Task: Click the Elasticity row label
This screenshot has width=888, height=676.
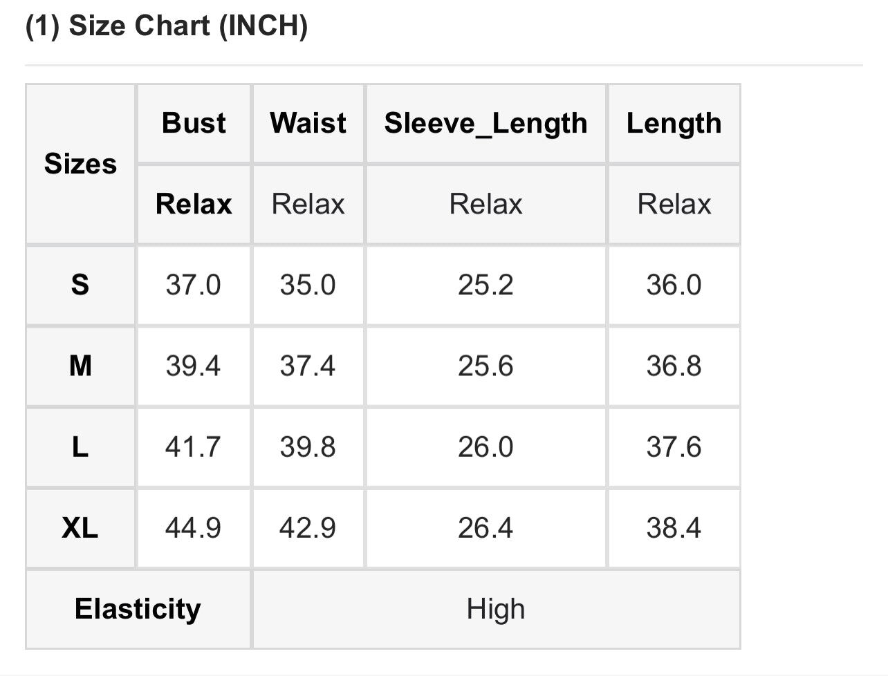Action: click(138, 609)
